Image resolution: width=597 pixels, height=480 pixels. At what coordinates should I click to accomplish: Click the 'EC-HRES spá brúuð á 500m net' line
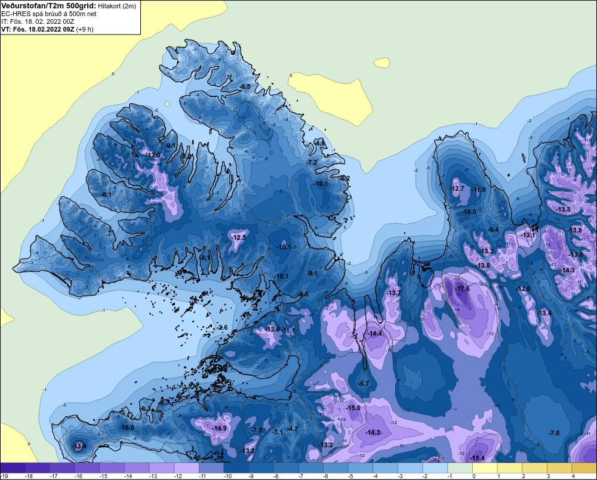coord(49,14)
